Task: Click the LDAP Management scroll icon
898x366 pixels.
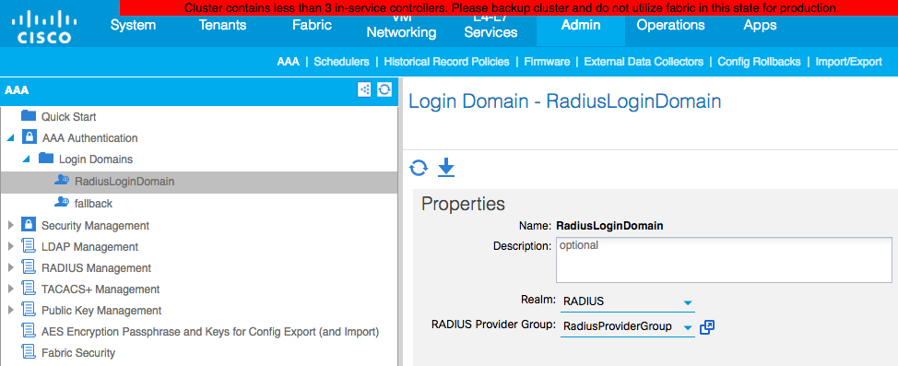Action: tap(29, 246)
